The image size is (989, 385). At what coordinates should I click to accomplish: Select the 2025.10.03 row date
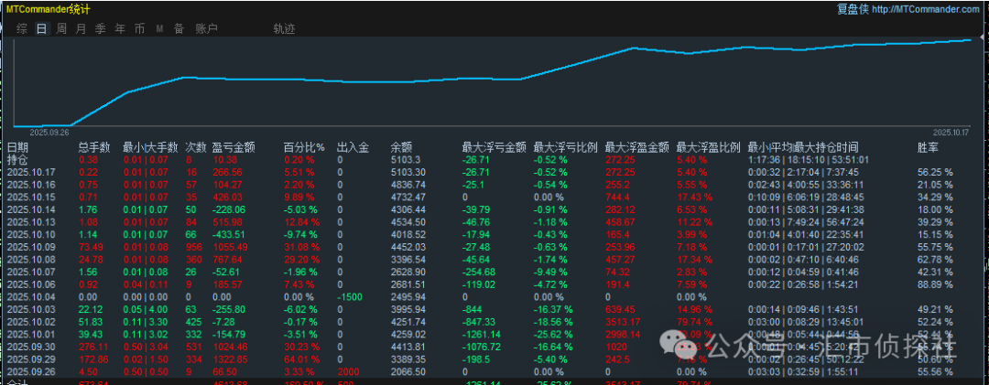(x=30, y=309)
